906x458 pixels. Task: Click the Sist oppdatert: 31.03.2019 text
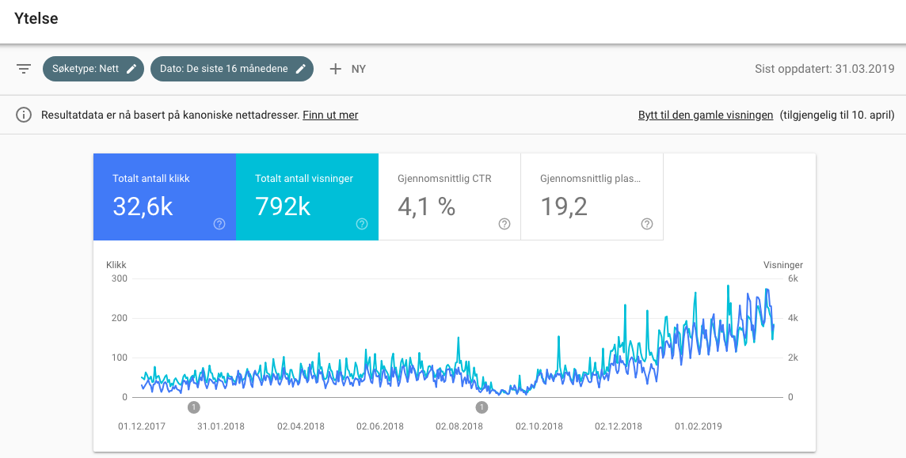pyautogui.click(x=824, y=70)
